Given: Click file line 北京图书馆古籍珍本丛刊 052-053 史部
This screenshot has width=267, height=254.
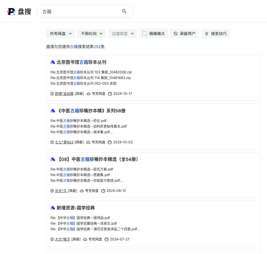Looking at the screenshot, I should click(x=83, y=83).
